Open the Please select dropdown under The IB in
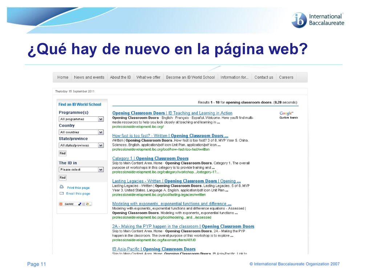 click(81, 170)
